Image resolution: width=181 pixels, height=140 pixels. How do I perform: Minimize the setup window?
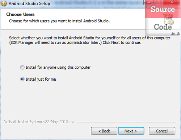(149, 3)
